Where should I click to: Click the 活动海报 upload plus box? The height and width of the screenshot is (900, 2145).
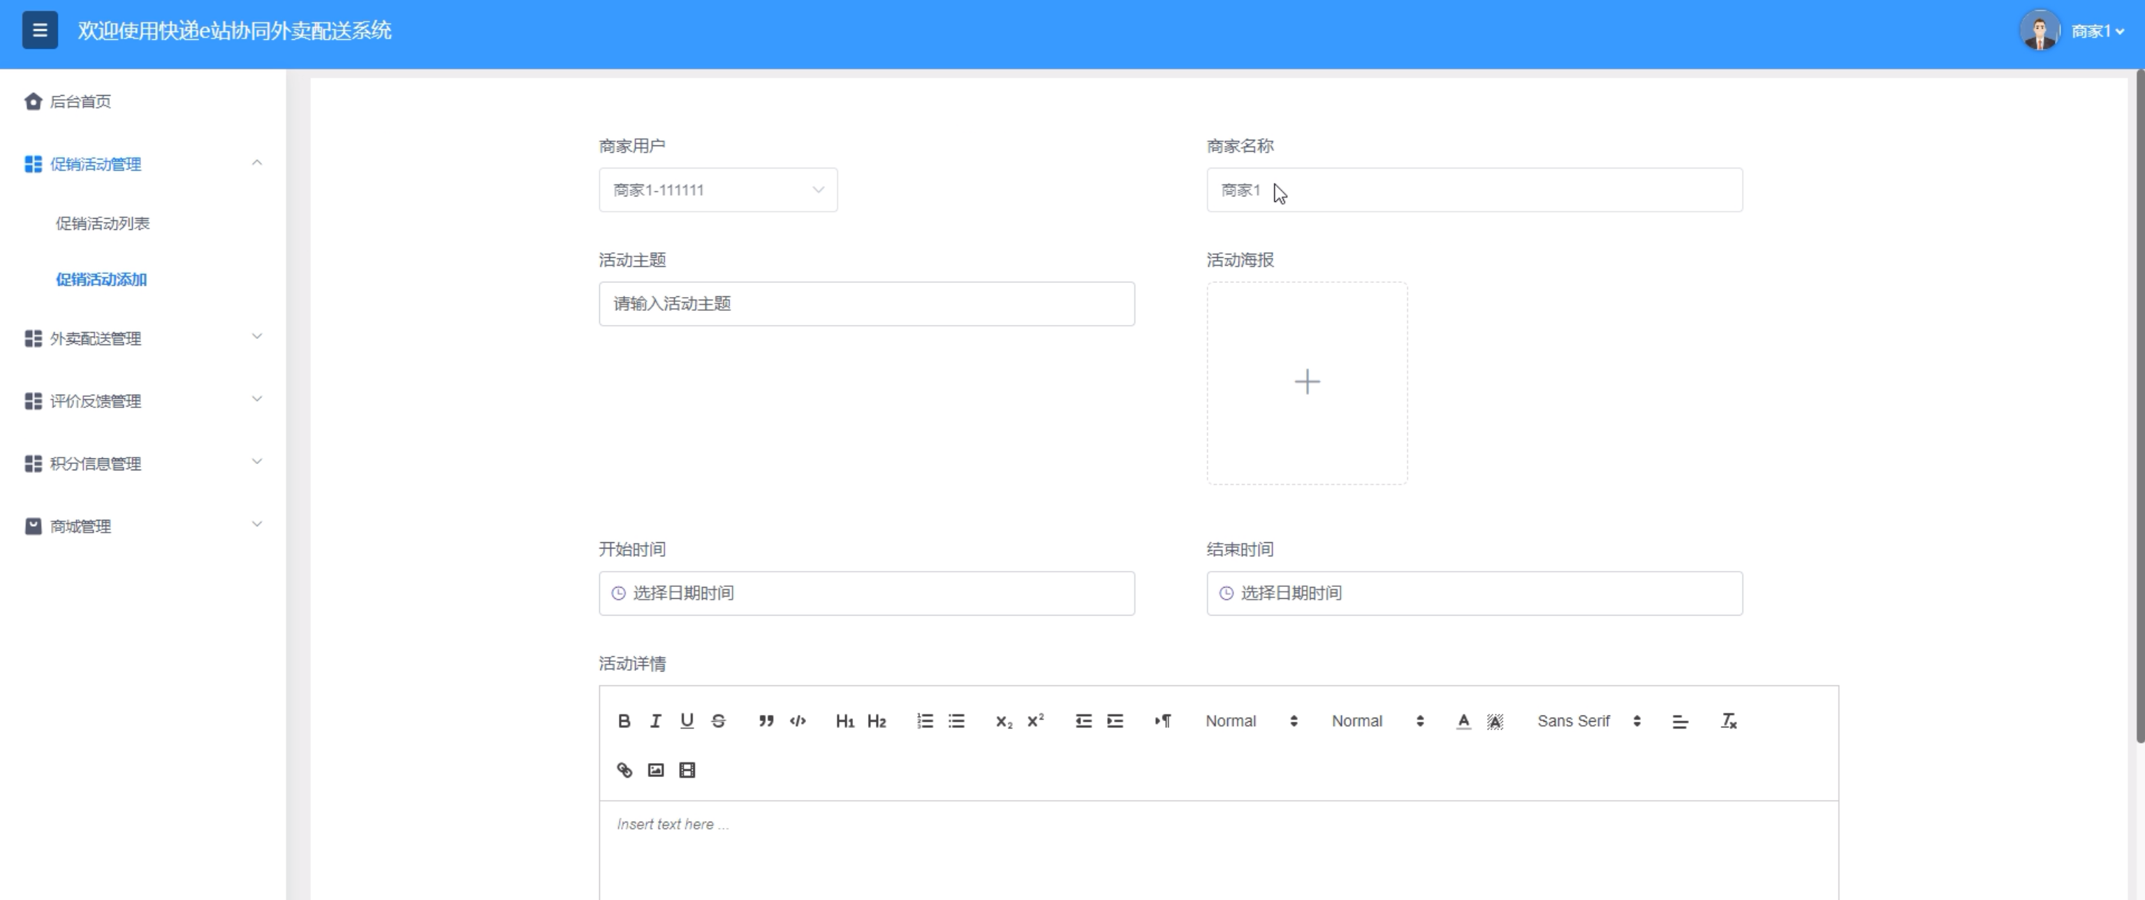click(1306, 382)
